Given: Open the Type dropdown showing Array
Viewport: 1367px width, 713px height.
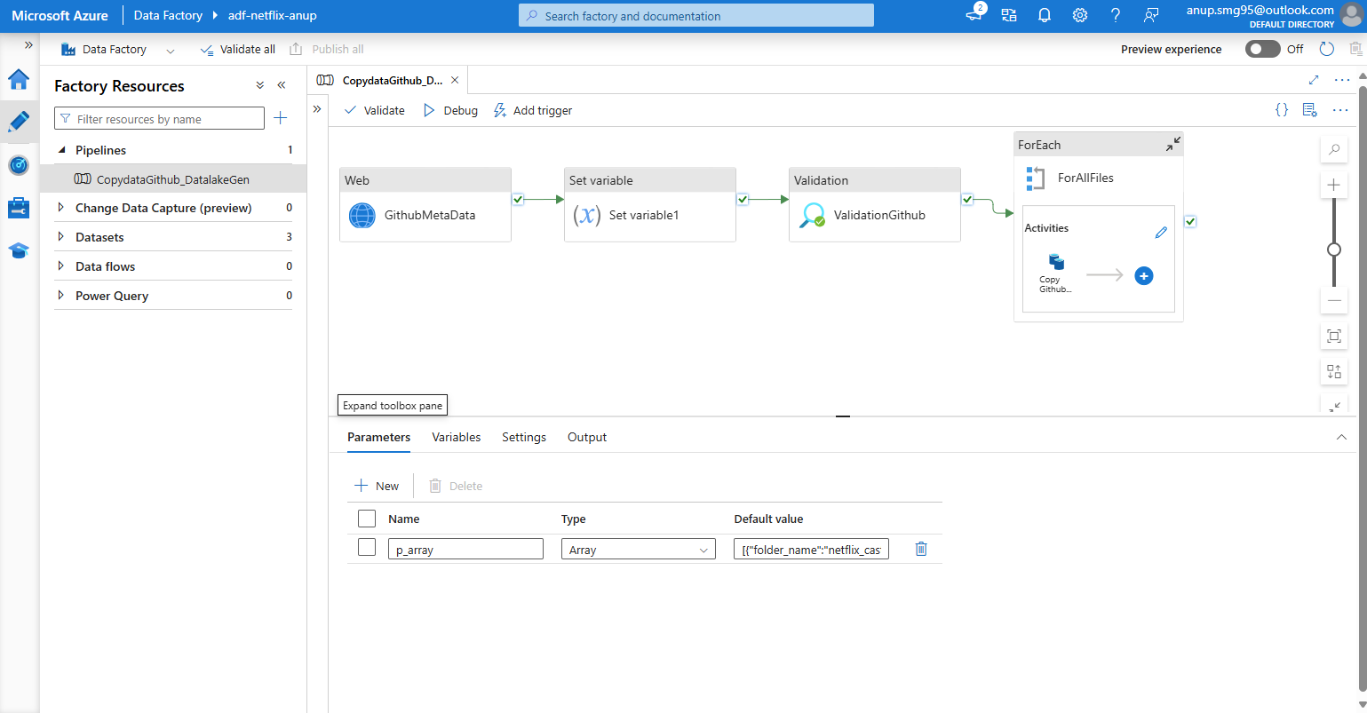Looking at the screenshot, I should point(637,549).
